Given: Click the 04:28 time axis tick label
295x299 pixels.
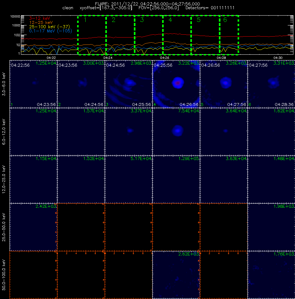Looking at the screenshot, I should tap(221, 58).
